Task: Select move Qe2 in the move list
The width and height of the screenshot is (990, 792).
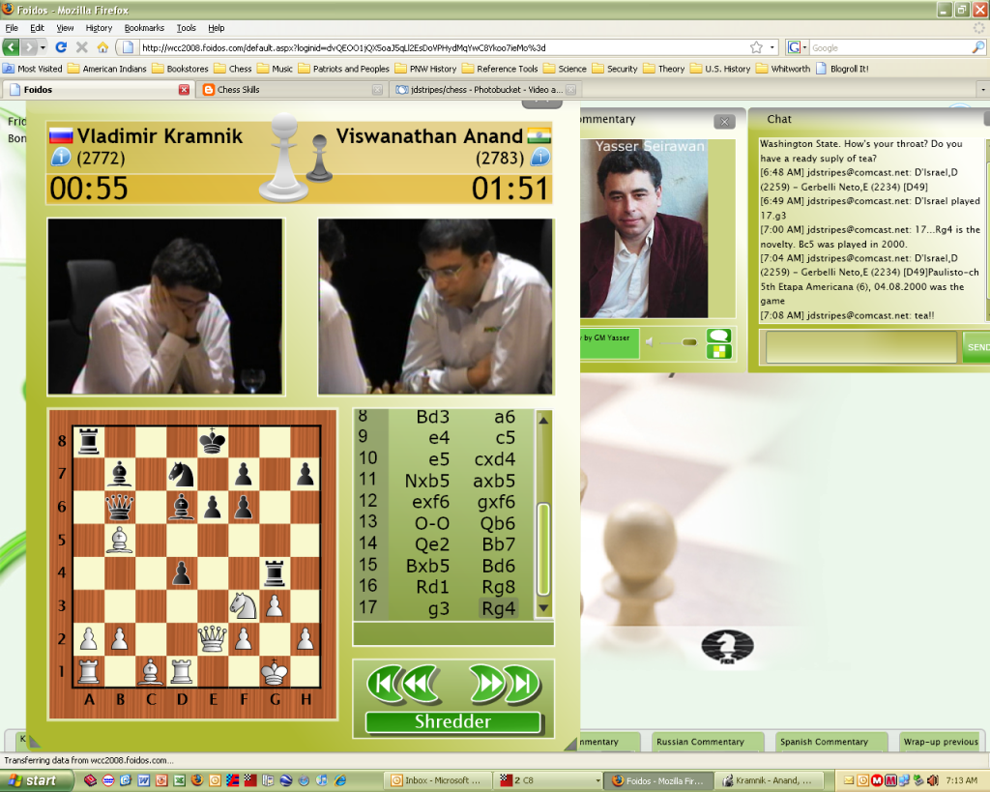Action: click(x=432, y=544)
